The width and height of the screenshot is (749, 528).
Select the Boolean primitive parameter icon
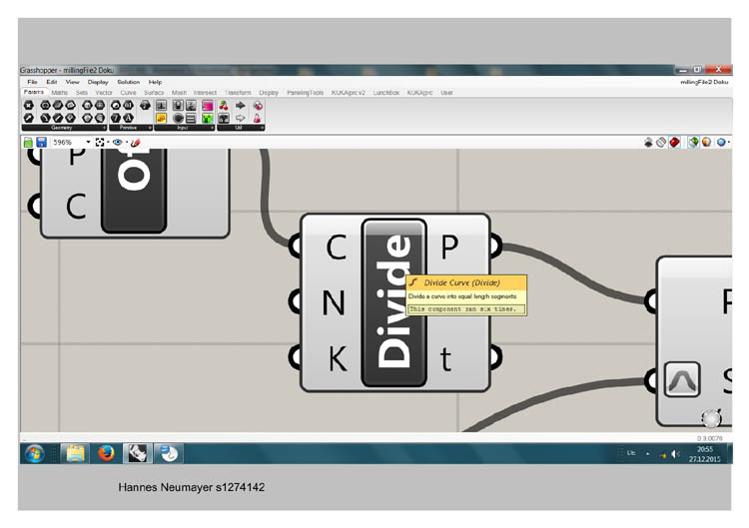click(x=116, y=105)
